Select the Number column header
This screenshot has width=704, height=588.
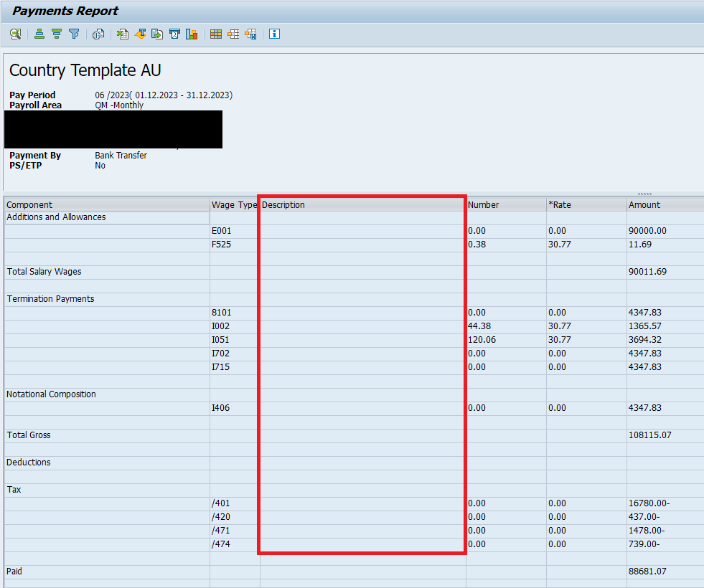click(x=507, y=205)
